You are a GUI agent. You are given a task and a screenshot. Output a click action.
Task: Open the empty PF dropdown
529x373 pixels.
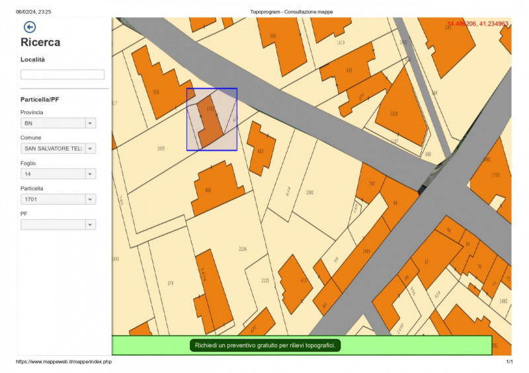[x=58, y=224]
